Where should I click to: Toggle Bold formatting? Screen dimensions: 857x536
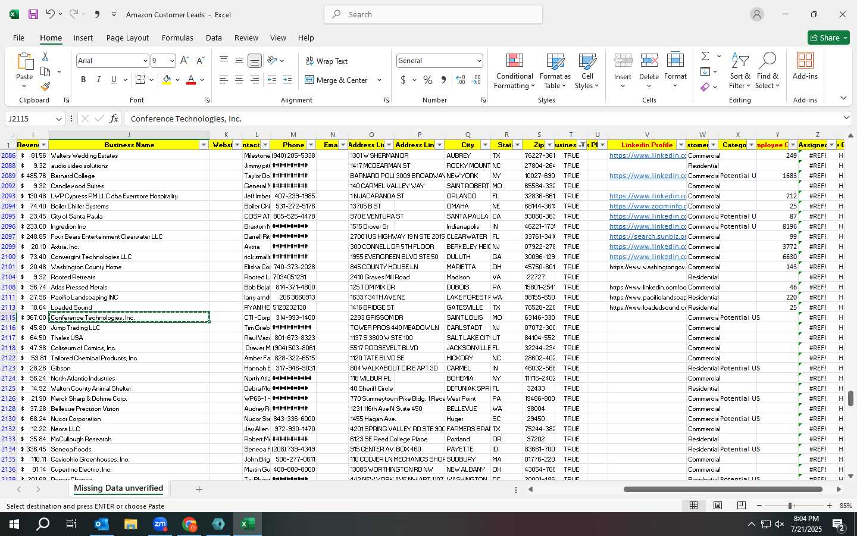coord(83,80)
